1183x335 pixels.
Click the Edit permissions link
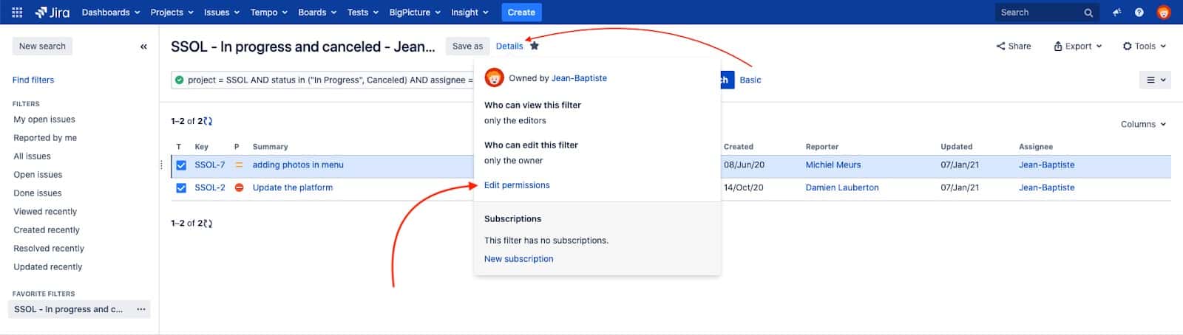517,185
